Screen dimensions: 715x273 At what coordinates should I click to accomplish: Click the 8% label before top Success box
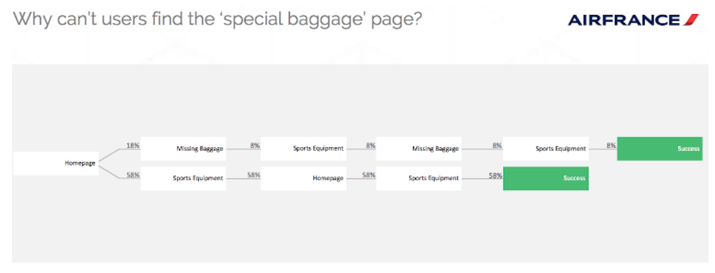click(x=611, y=145)
